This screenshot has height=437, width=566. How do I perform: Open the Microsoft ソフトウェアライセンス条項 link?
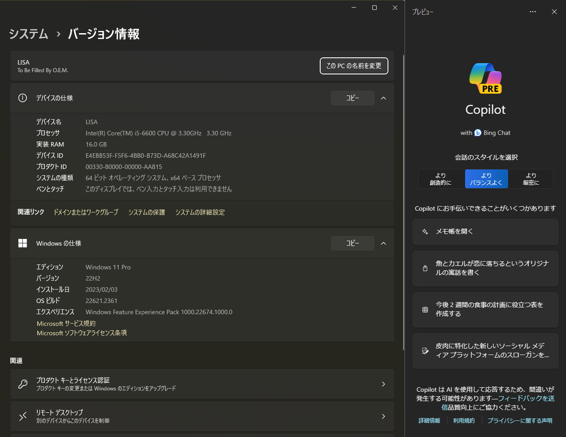click(x=82, y=333)
